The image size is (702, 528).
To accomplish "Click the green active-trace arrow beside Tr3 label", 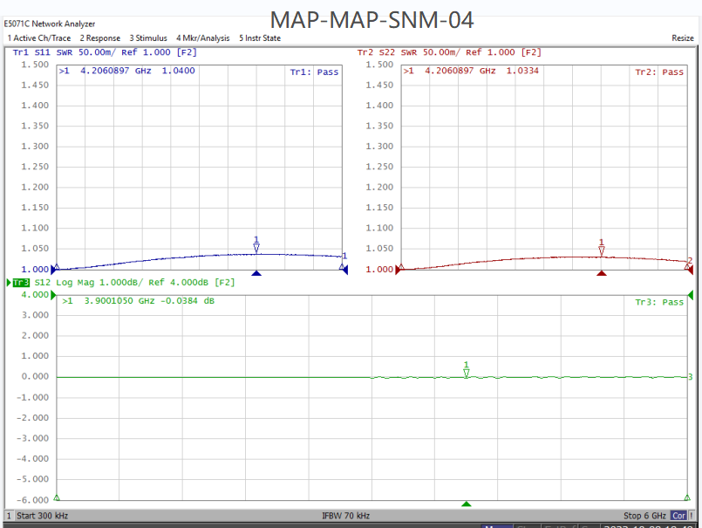I will 9,283.
